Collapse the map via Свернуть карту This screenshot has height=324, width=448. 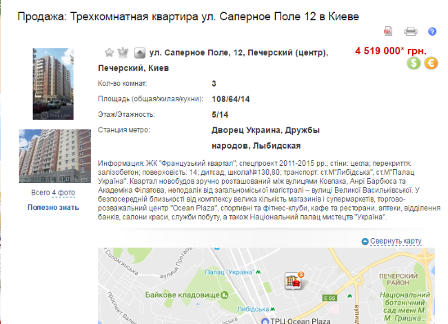[x=396, y=241]
